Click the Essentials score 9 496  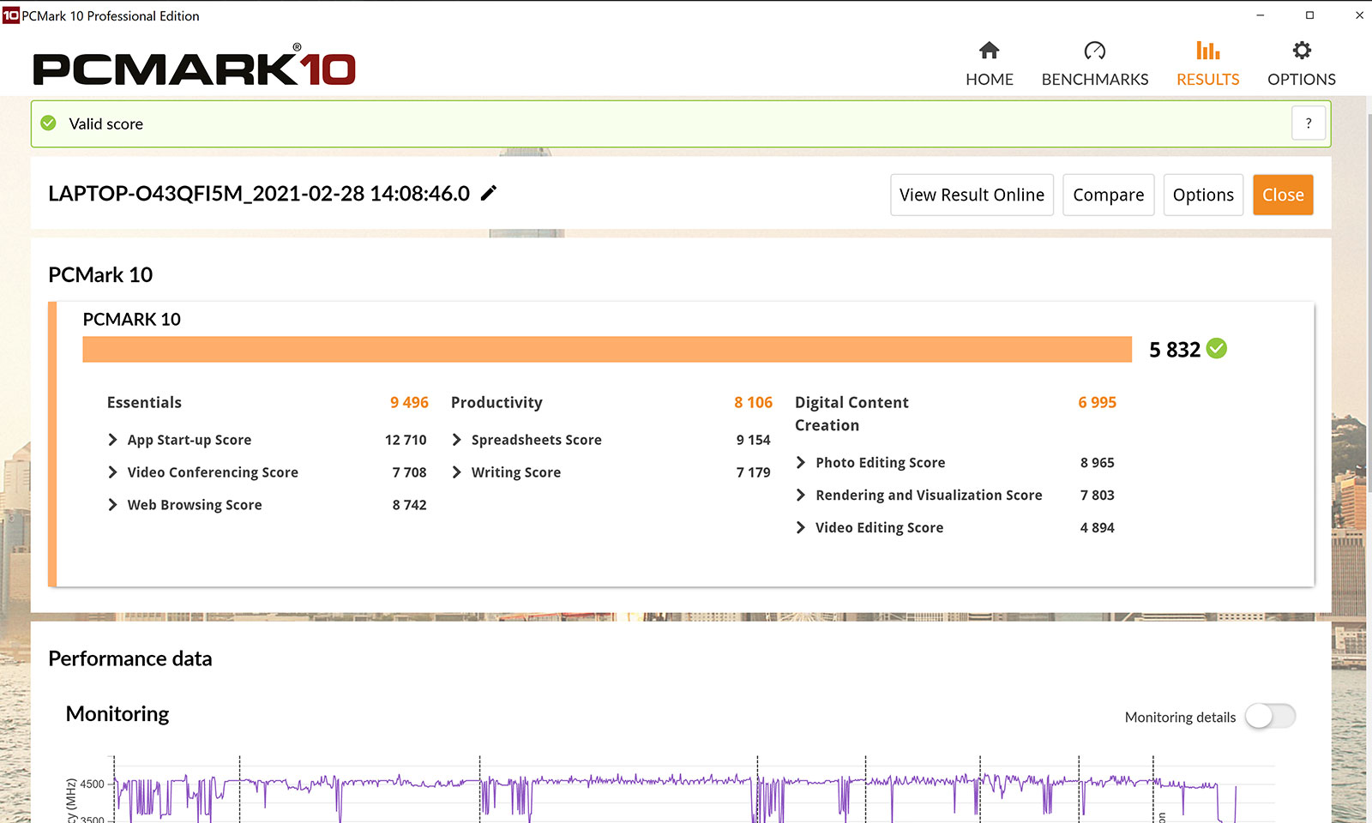click(x=409, y=402)
